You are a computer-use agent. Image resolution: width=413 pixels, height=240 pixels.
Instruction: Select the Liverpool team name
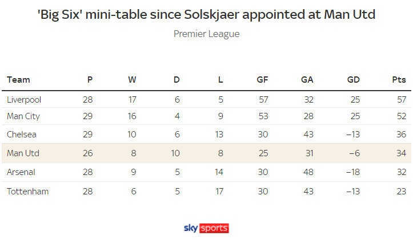[24, 100]
